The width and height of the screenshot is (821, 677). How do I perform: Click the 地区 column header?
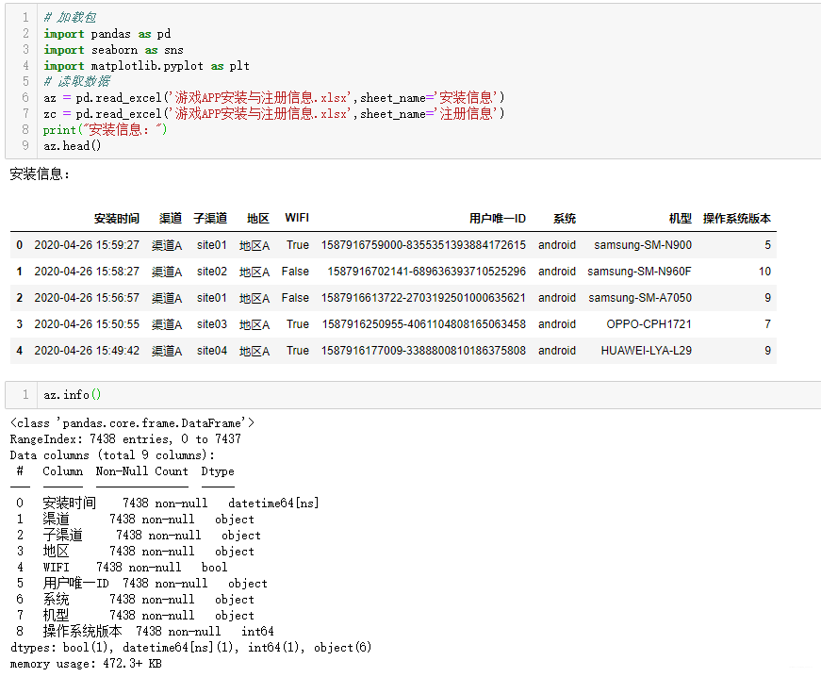point(257,219)
